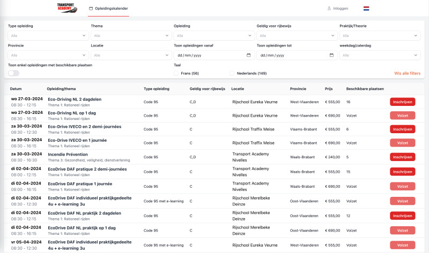
Task: Check the Frans (56) language checkbox
Action: (176, 73)
